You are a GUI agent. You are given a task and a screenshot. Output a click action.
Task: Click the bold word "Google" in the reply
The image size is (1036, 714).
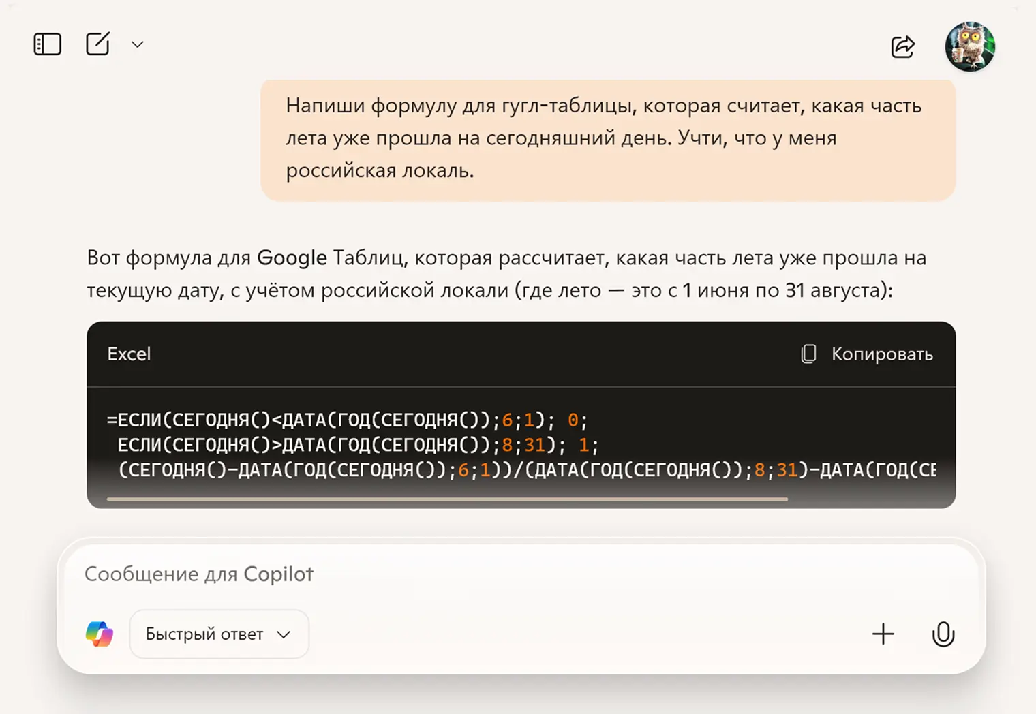click(x=292, y=258)
